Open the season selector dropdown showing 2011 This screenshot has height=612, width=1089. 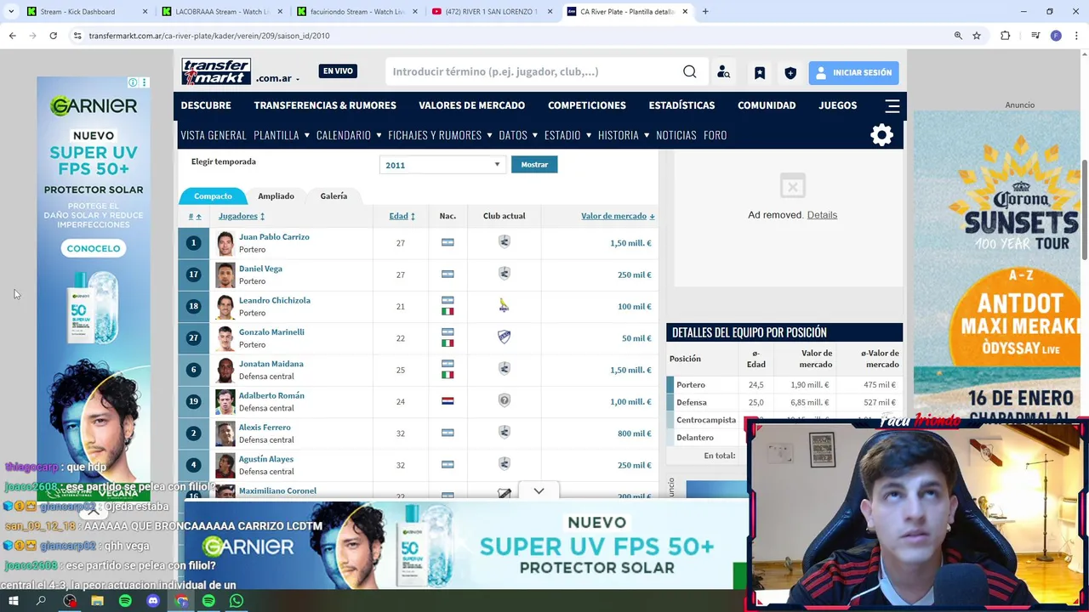point(442,165)
